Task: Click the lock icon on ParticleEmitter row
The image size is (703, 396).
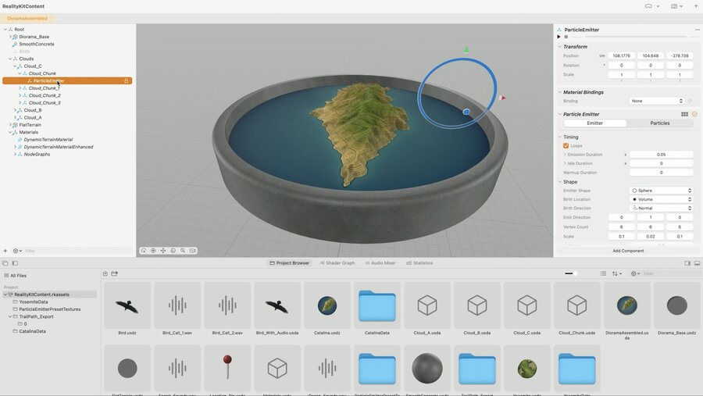Action: coord(126,80)
